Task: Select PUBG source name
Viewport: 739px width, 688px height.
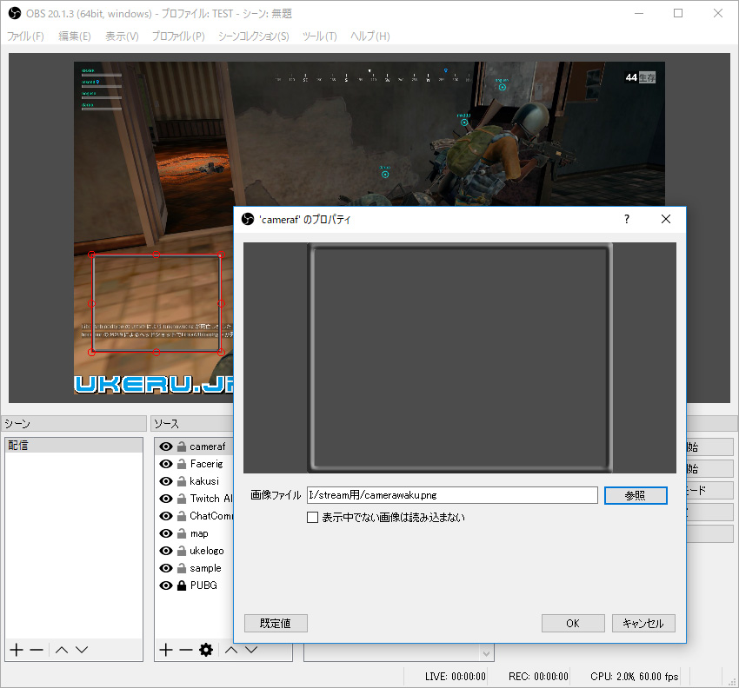Action: [203, 585]
